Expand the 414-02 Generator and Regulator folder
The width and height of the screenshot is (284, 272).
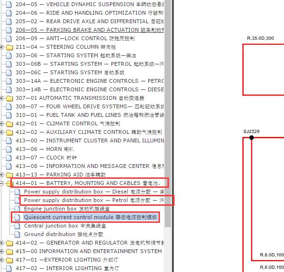point(1,243)
